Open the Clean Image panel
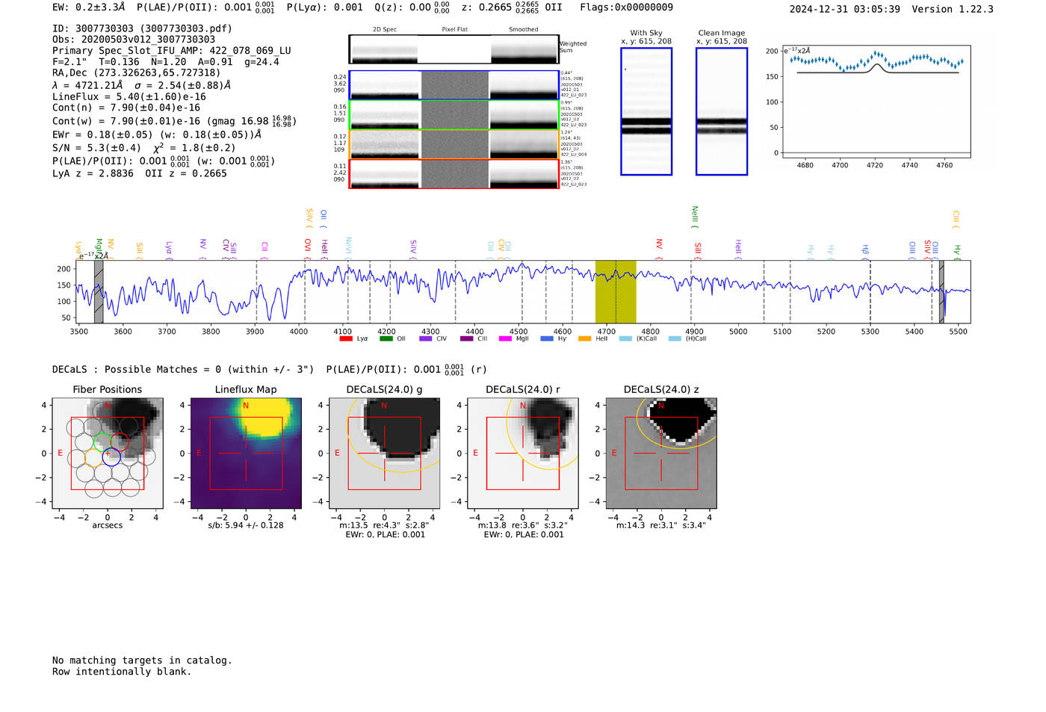This screenshot has height=712, width=1046. pos(721,111)
